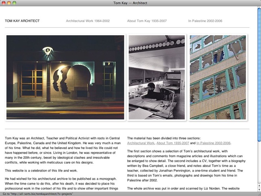261x196 pixels.
Task: Follow the inline 'About Tom 1935-2007' link
Action: pyautogui.click(x=173, y=143)
